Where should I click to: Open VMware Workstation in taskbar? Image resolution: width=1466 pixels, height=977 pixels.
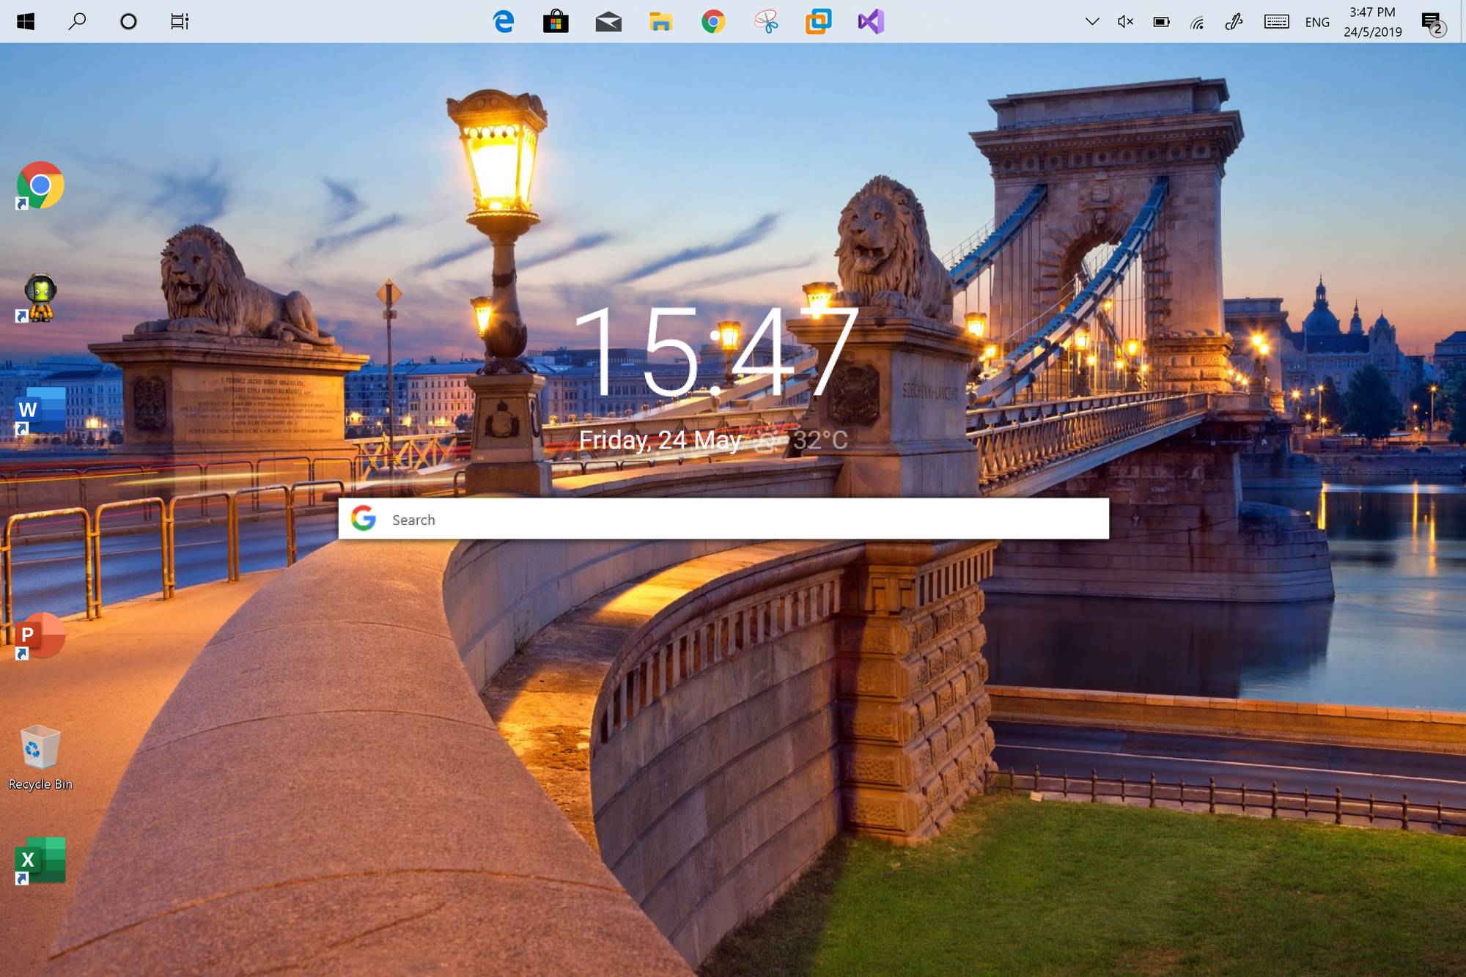coord(818,21)
